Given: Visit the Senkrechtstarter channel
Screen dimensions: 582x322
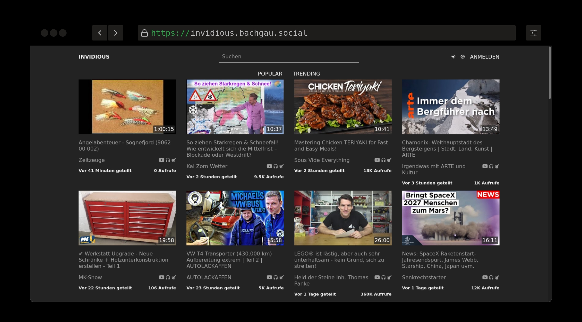Looking at the screenshot, I should pyautogui.click(x=424, y=277).
